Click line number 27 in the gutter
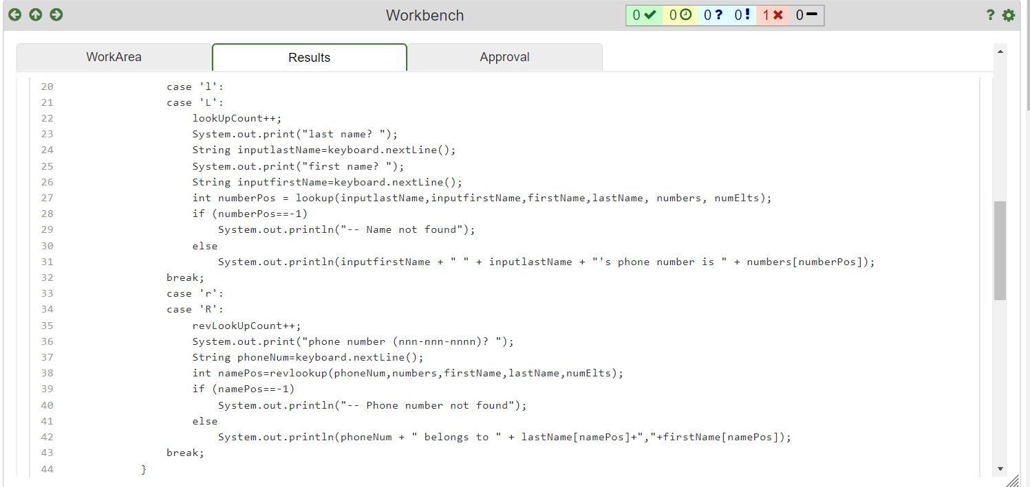The image size is (1030, 487). tap(47, 198)
